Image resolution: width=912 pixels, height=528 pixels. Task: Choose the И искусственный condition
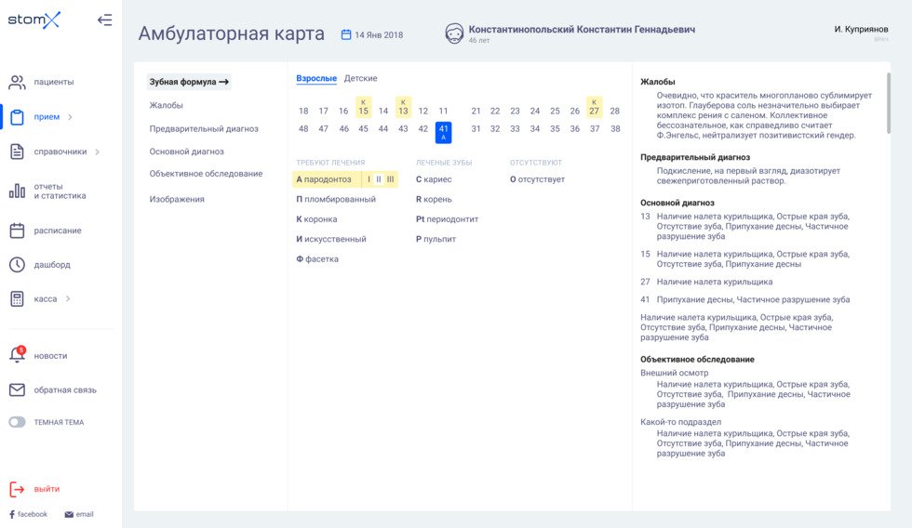[331, 239]
